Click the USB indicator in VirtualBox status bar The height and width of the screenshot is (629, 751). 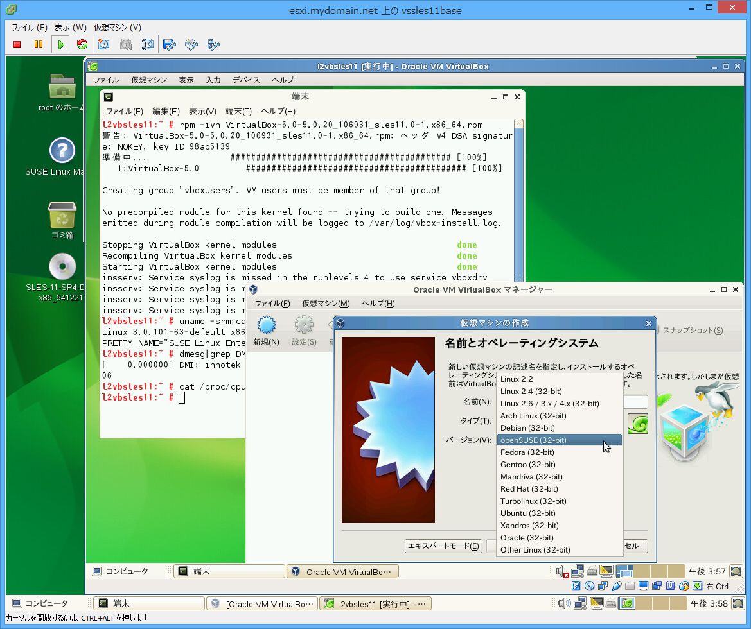(617, 586)
